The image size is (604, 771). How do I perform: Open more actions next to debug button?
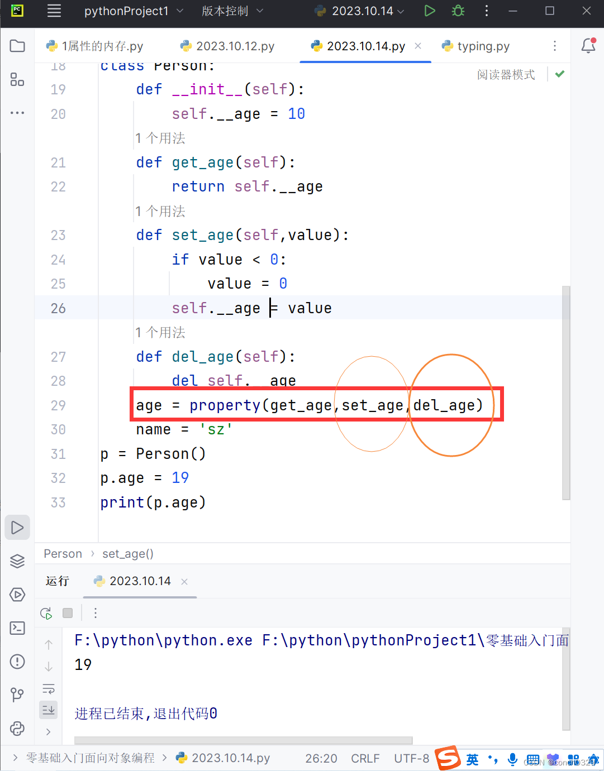[x=487, y=11]
